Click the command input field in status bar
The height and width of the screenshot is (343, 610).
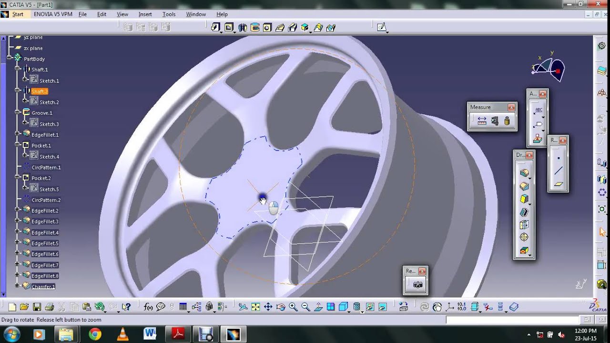tap(514, 320)
